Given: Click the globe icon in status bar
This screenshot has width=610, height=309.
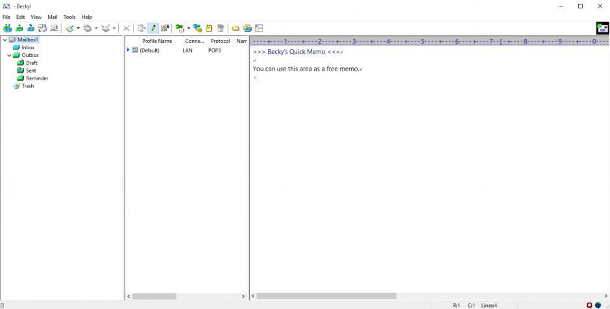Looking at the screenshot, I should 598,306.
